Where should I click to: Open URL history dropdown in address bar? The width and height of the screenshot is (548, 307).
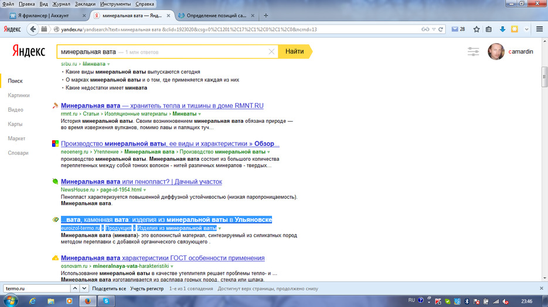pos(434,29)
